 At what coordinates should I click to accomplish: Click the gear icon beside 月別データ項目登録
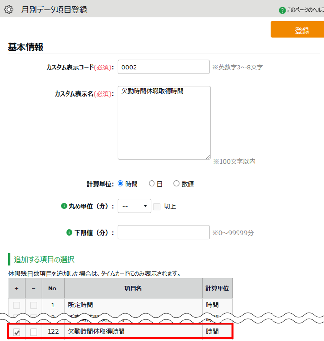(9, 9)
